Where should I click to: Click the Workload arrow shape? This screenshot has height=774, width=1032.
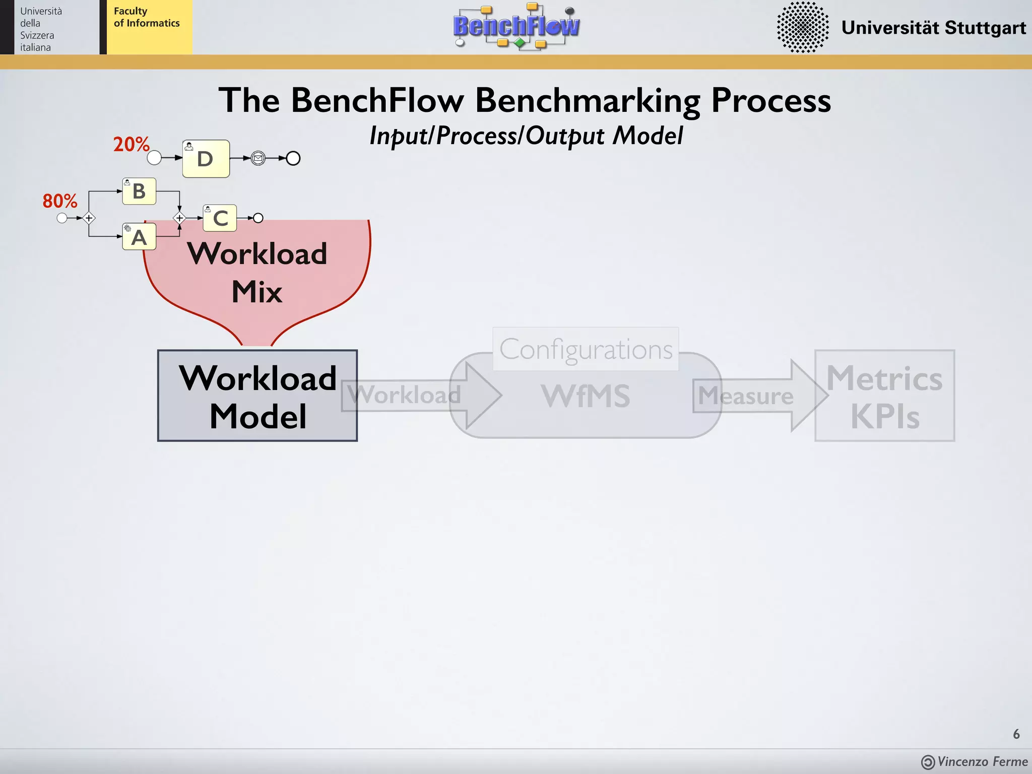point(421,396)
